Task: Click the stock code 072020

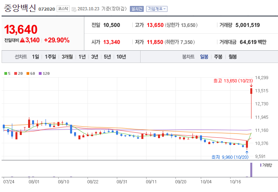Action: point(47,9)
